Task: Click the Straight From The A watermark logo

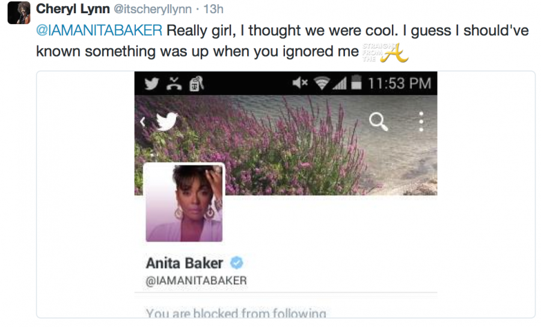Action: point(385,52)
